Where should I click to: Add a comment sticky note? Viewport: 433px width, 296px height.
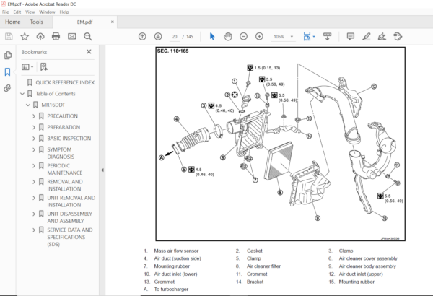351,37
